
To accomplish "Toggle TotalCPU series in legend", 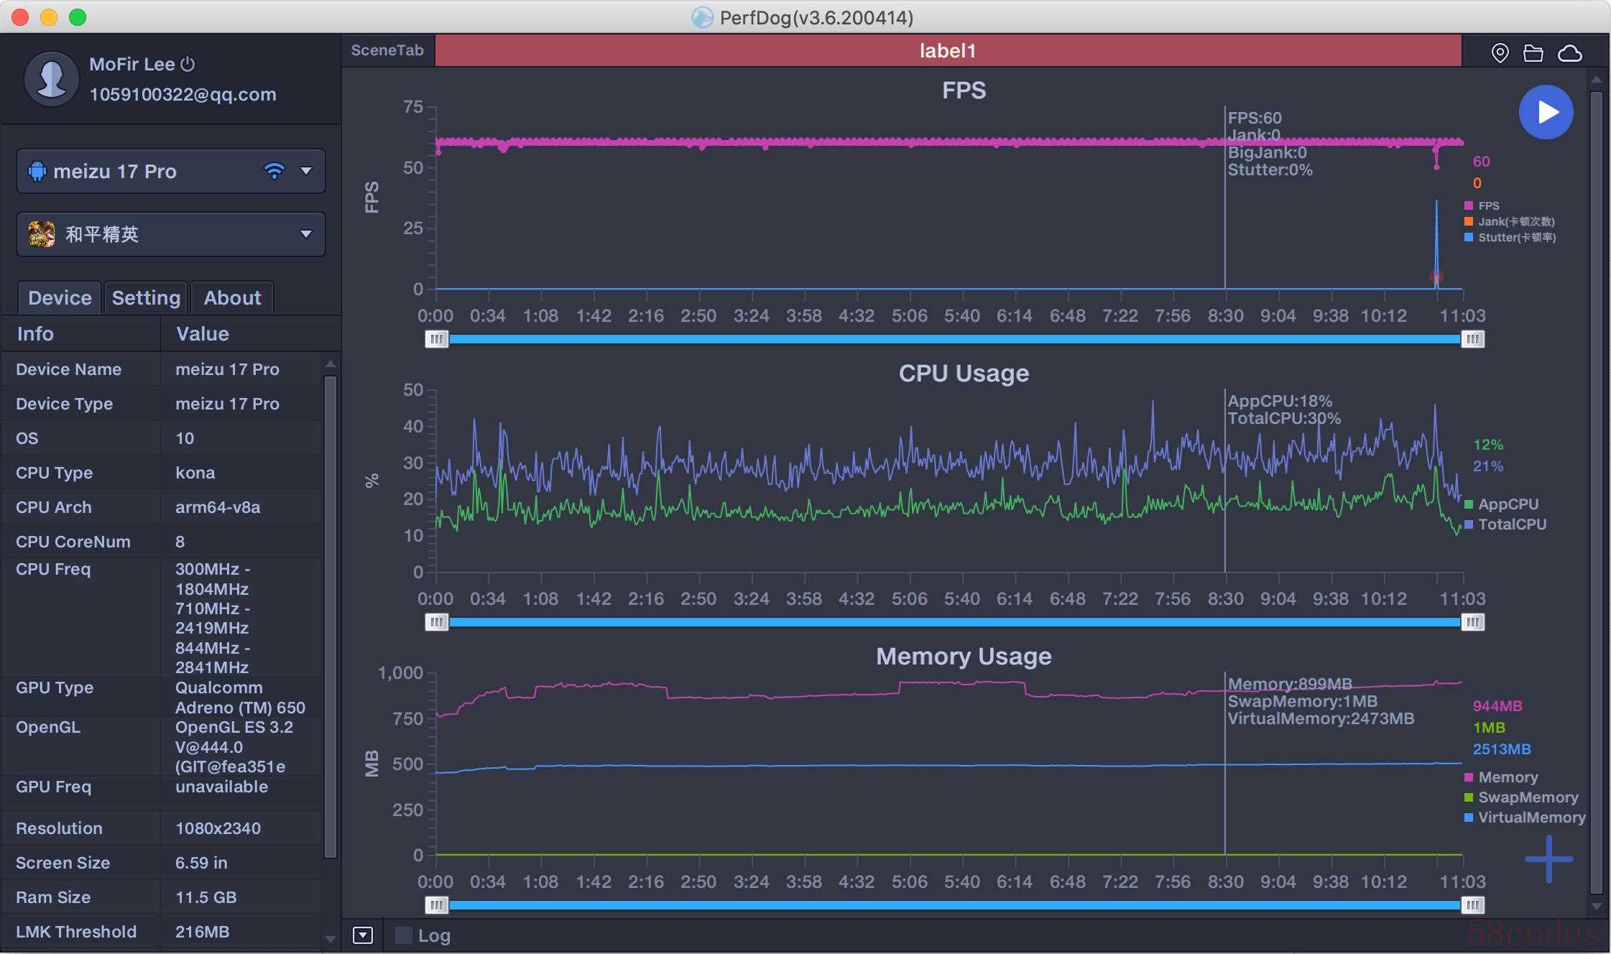I will pyautogui.click(x=1505, y=524).
